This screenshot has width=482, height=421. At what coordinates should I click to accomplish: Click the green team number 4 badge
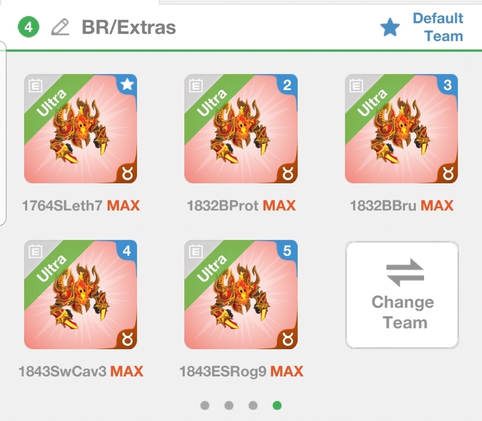28,27
